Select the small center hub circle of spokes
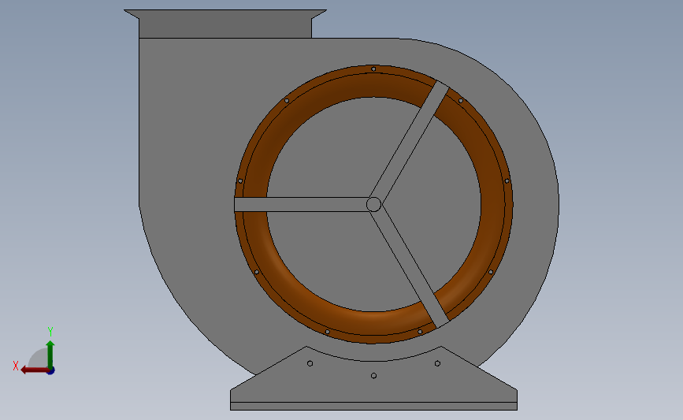The image size is (683, 420). [373, 204]
